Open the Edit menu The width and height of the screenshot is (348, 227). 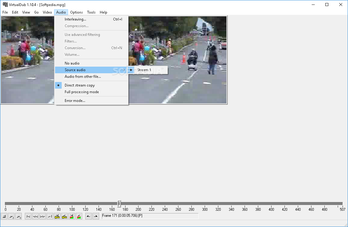point(15,12)
